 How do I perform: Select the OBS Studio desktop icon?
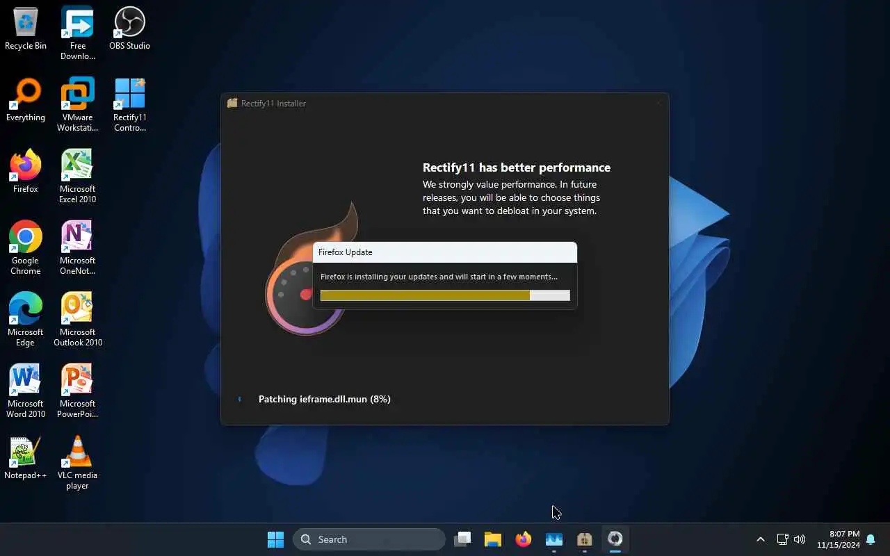pos(129,28)
